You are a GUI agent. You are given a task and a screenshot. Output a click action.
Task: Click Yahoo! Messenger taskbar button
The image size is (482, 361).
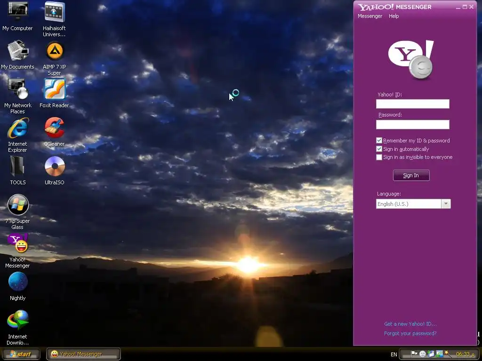coord(83,354)
